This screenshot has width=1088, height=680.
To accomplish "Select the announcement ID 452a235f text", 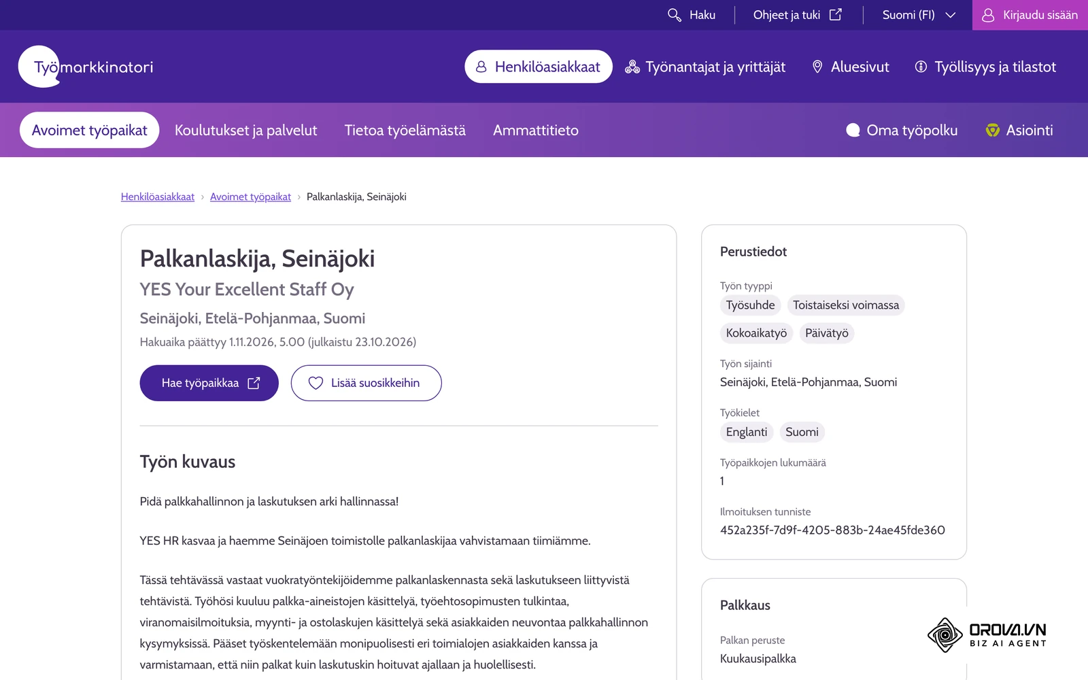I will pos(832,530).
